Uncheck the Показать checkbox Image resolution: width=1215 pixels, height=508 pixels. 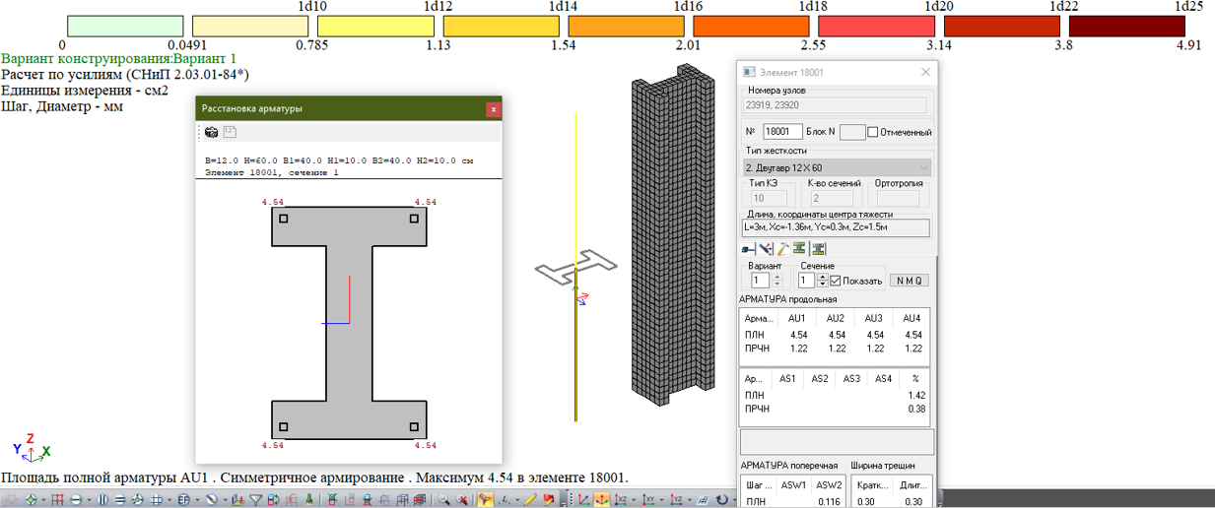click(836, 281)
